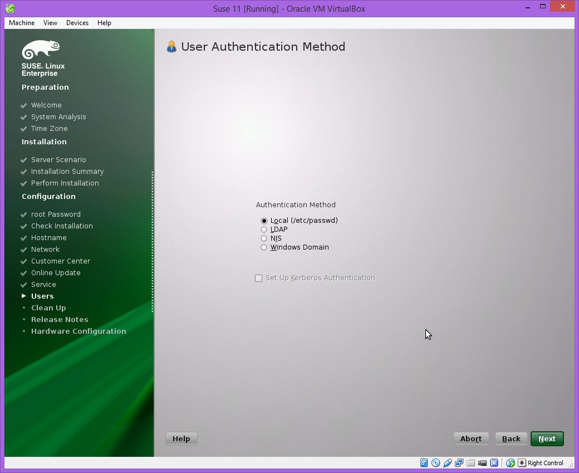Click the Installation Summary step
The image size is (579, 473).
coord(67,172)
